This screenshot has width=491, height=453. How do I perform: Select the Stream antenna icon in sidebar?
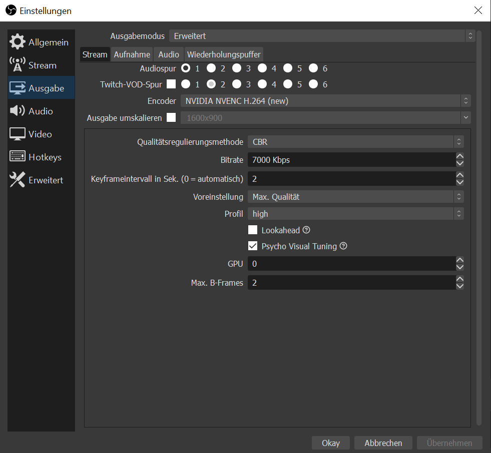coord(18,65)
